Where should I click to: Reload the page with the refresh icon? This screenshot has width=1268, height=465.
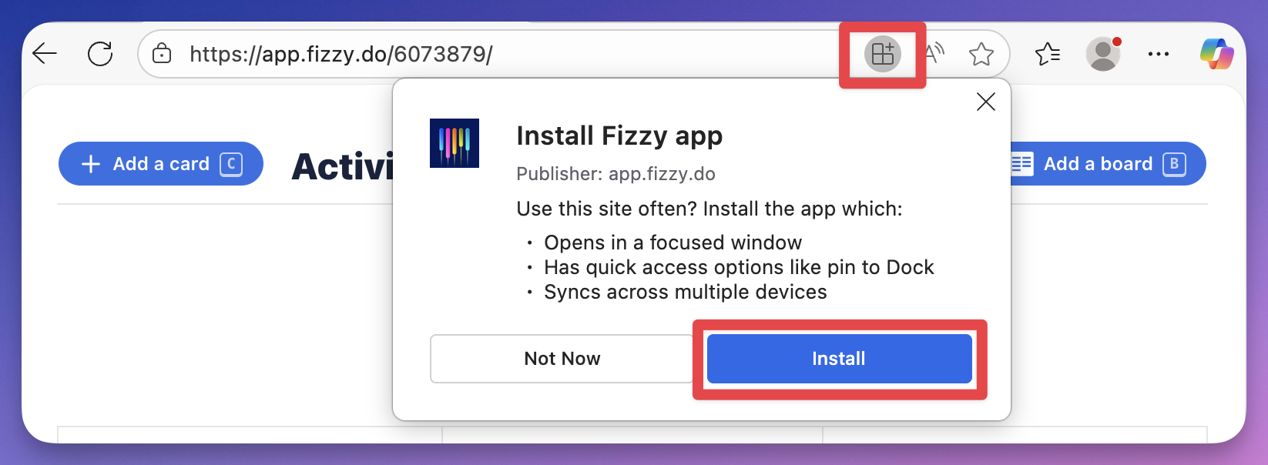click(x=100, y=54)
